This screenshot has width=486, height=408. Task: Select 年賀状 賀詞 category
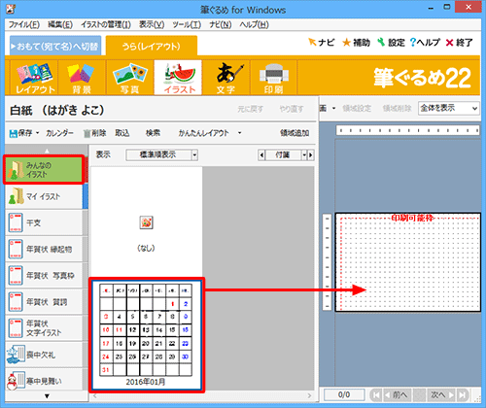point(44,302)
